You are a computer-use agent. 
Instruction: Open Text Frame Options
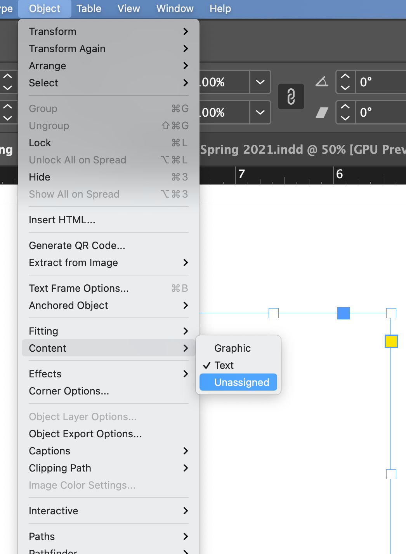coord(79,288)
